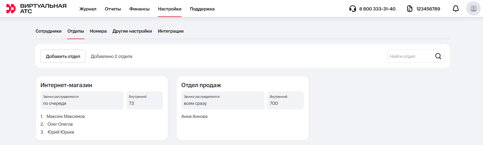Open the Журнал menu

[x=88, y=9]
